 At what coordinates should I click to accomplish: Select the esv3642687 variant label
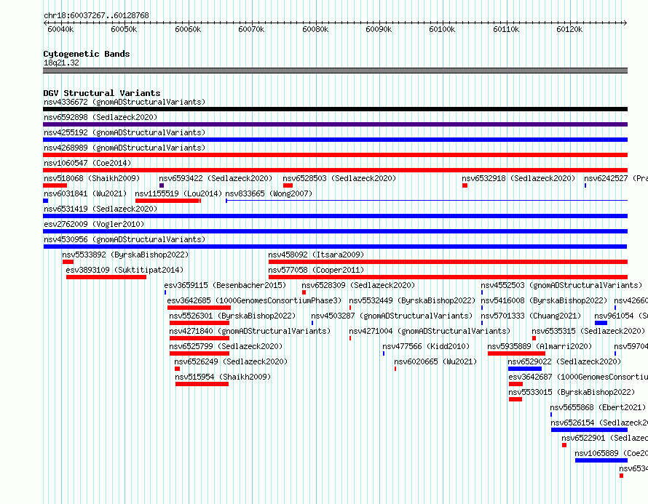[x=578, y=377]
